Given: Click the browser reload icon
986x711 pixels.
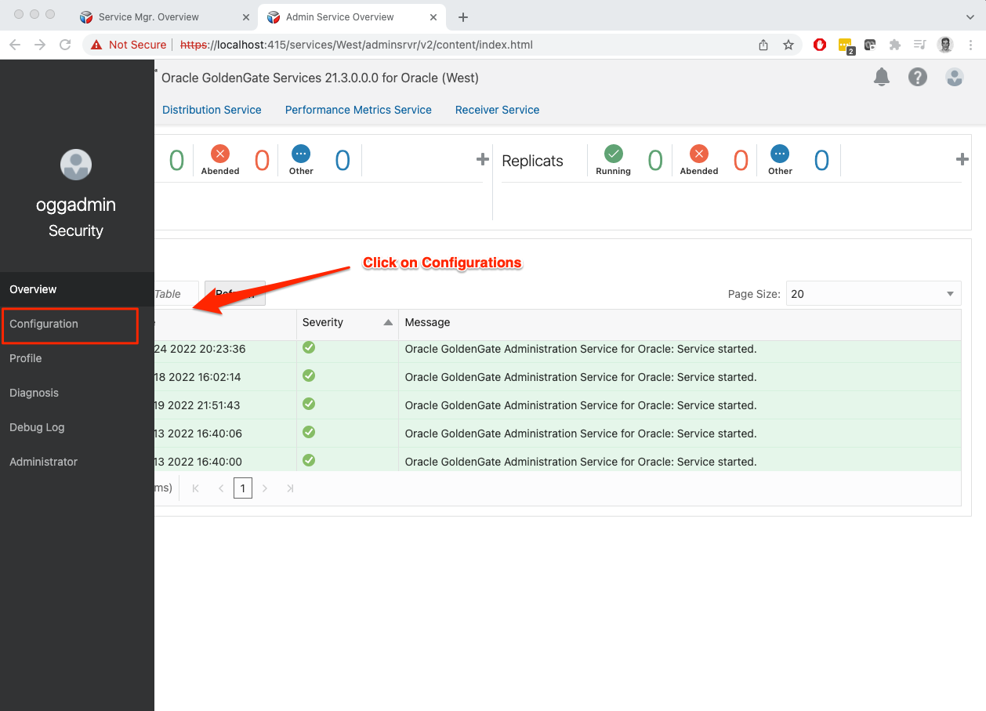Looking at the screenshot, I should click(65, 45).
